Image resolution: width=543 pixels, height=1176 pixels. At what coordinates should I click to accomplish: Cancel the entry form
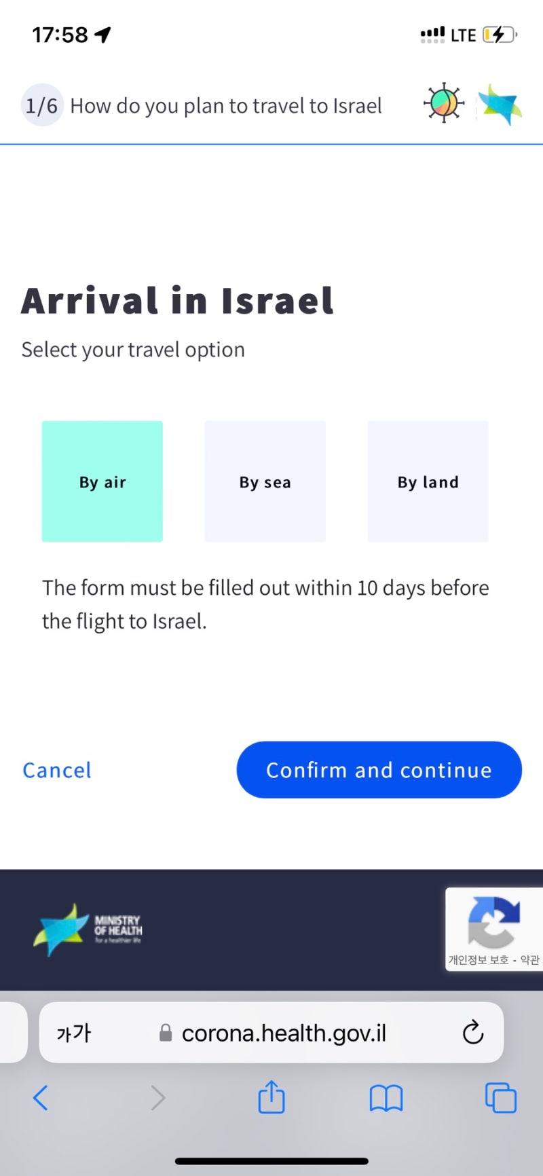click(x=57, y=770)
